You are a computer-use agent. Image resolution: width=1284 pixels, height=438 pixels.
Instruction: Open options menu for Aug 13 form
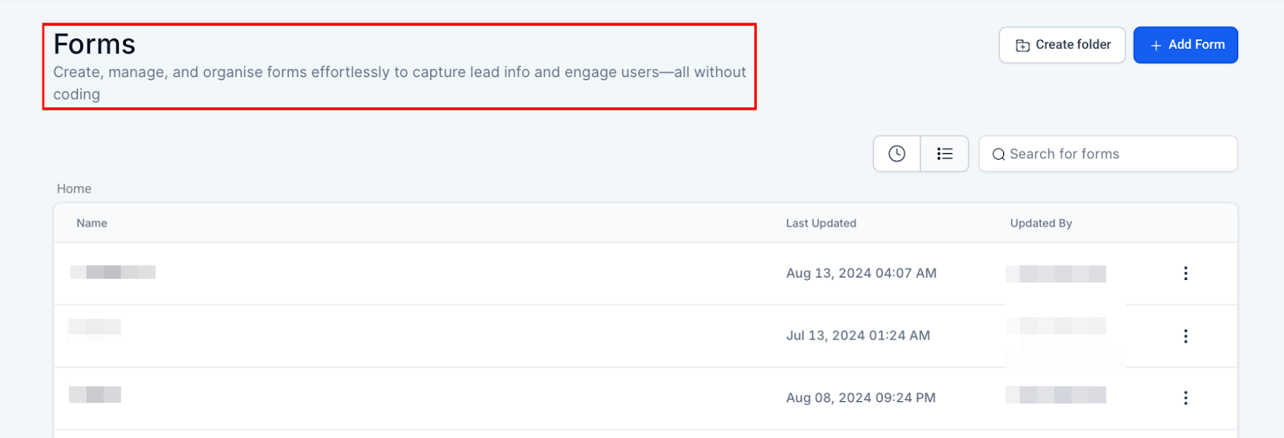1185,274
